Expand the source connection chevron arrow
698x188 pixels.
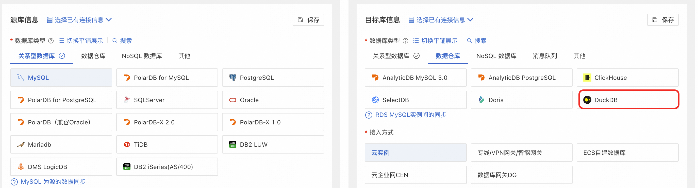coord(109,20)
